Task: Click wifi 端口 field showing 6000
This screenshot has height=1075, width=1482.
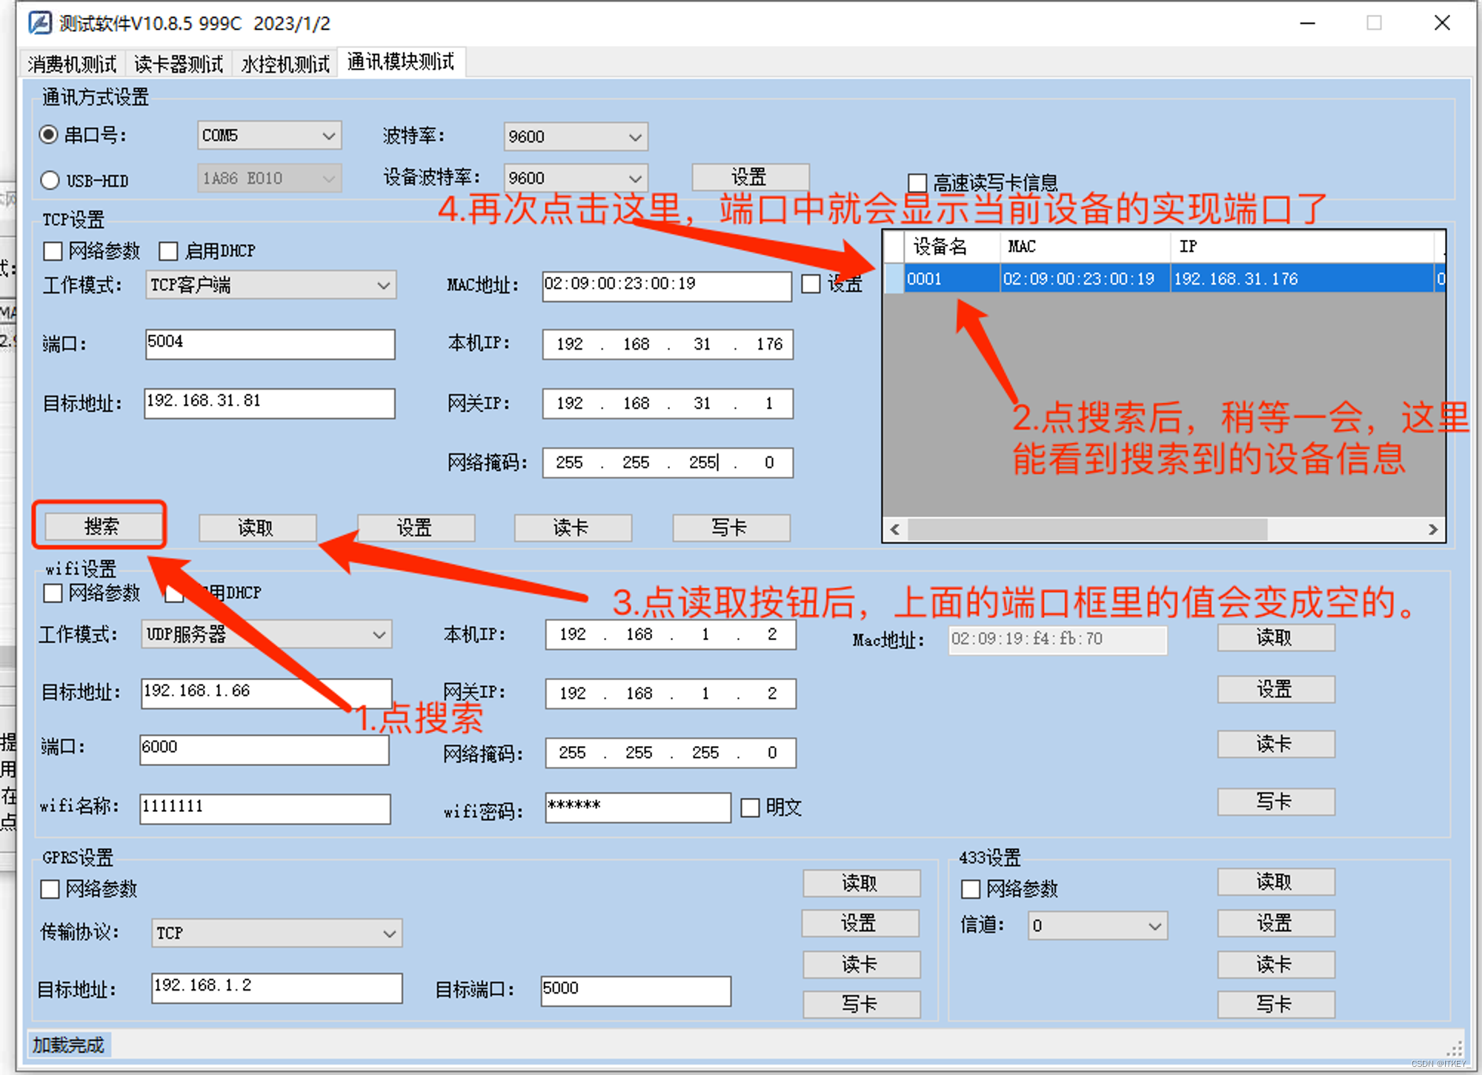Action: (x=265, y=750)
